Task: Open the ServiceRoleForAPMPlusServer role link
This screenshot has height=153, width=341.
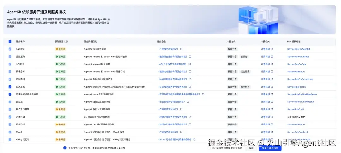Action: [302, 94]
